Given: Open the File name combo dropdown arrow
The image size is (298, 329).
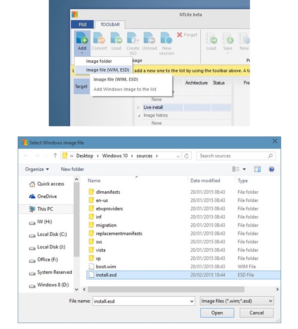Looking at the screenshot, I should point(192,301).
